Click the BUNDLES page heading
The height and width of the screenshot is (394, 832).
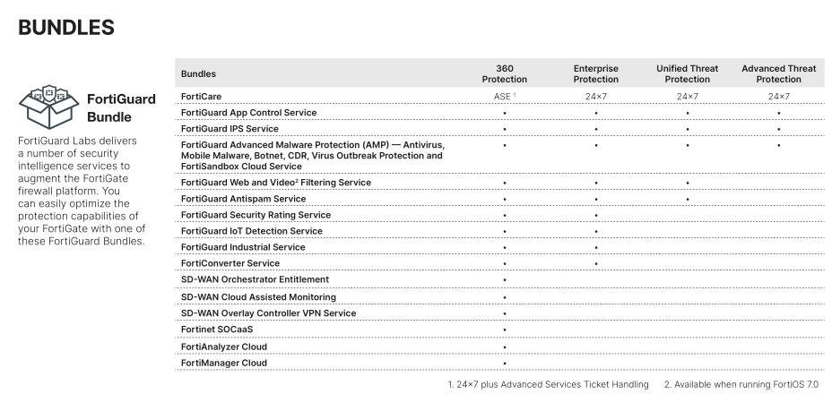pyautogui.click(x=66, y=28)
